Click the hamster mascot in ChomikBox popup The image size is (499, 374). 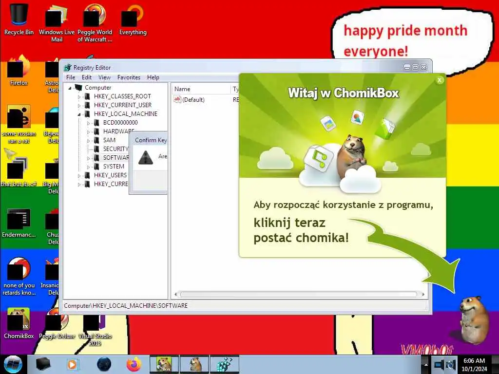(353, 156)
